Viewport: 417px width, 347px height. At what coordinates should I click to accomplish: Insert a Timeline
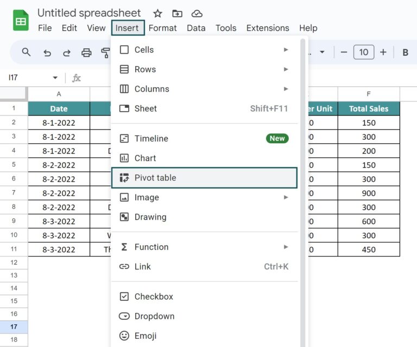tap(204, 139)
